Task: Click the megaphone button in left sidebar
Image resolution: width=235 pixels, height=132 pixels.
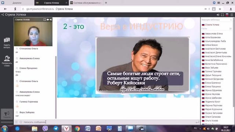Action: [x=7, y=114]
